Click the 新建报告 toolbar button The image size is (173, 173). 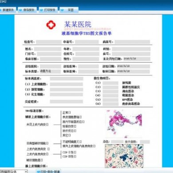click(x=8, y=10)
